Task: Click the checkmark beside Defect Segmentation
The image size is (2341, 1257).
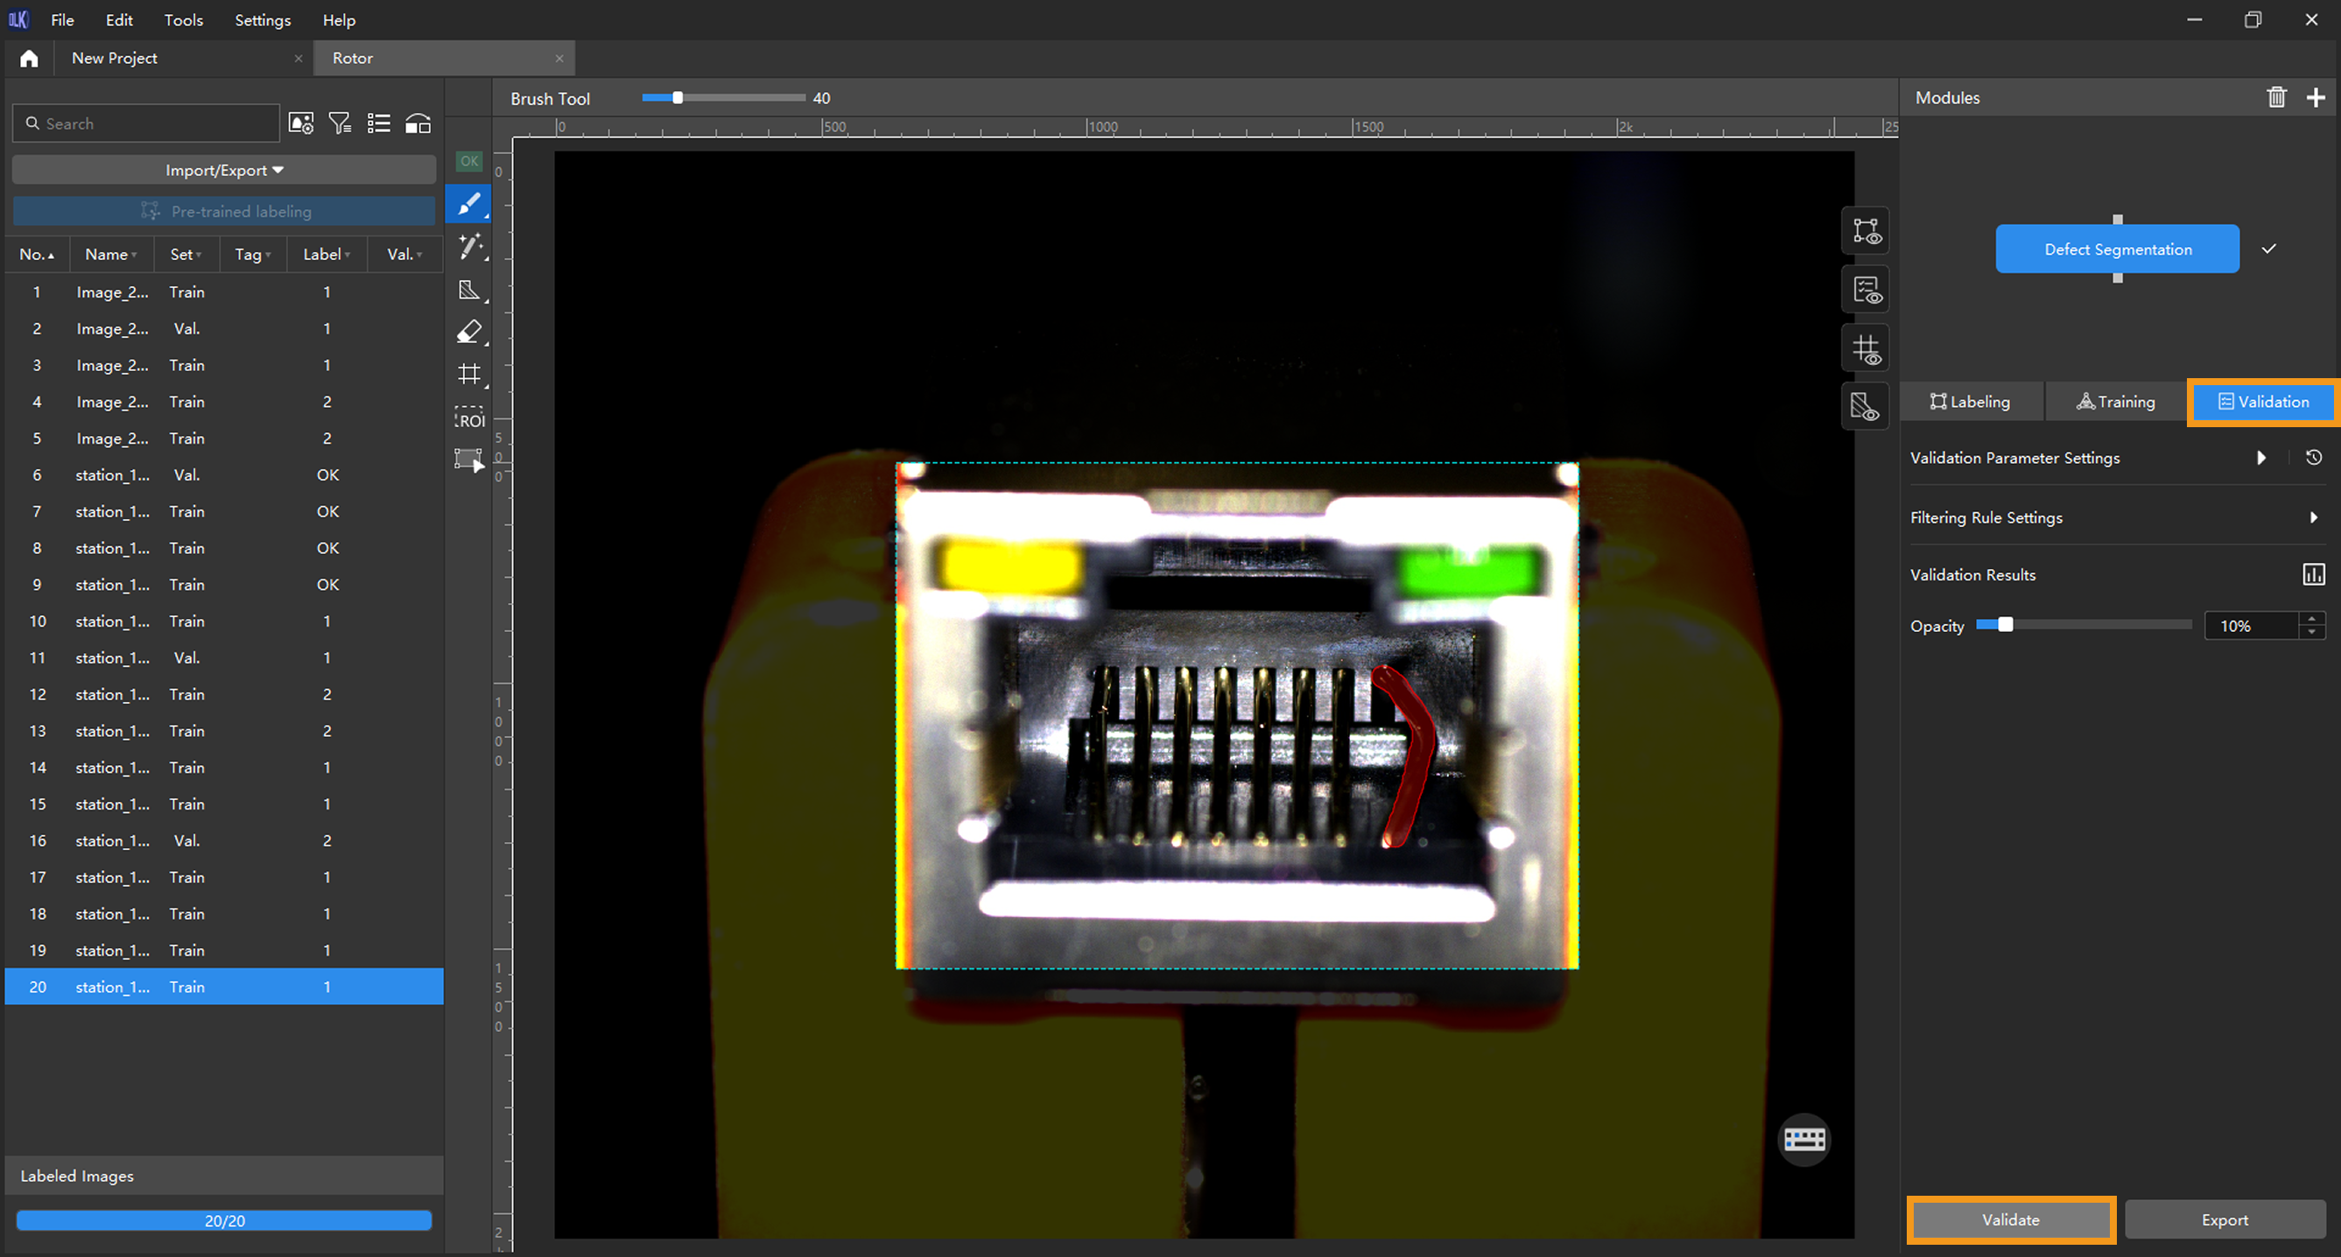Action: click(2269, 248)
